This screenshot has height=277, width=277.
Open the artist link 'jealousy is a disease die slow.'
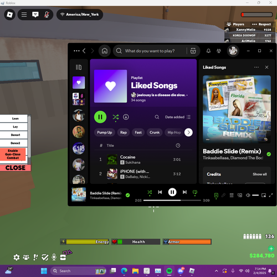pos(161,95)
